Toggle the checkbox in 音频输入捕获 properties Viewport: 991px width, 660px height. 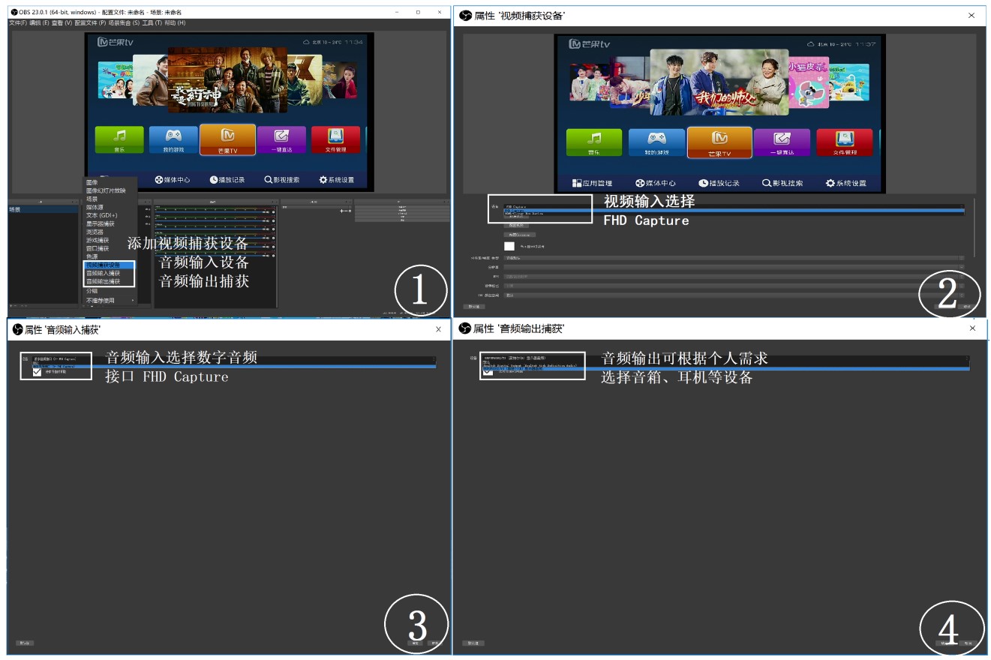(x=38, y=371)
